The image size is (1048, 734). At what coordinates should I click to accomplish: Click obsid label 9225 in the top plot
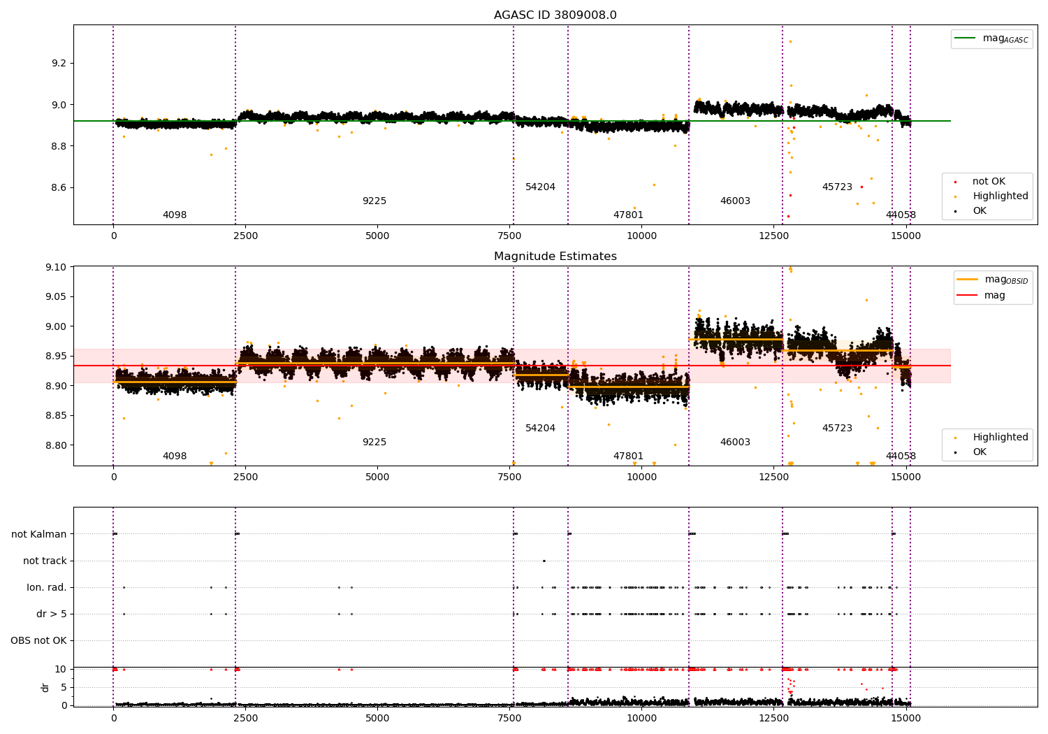coord(374,201)
